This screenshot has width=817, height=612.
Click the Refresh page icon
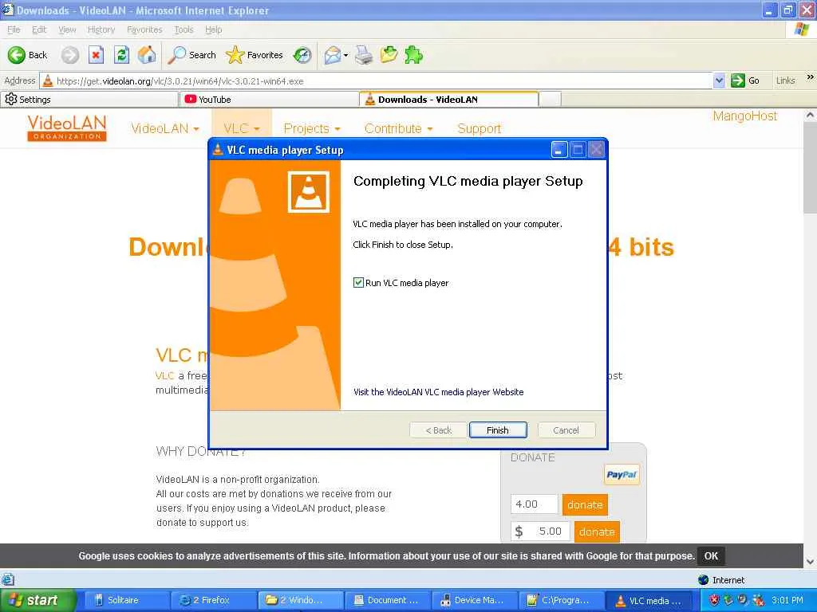[x=121, y=55]
